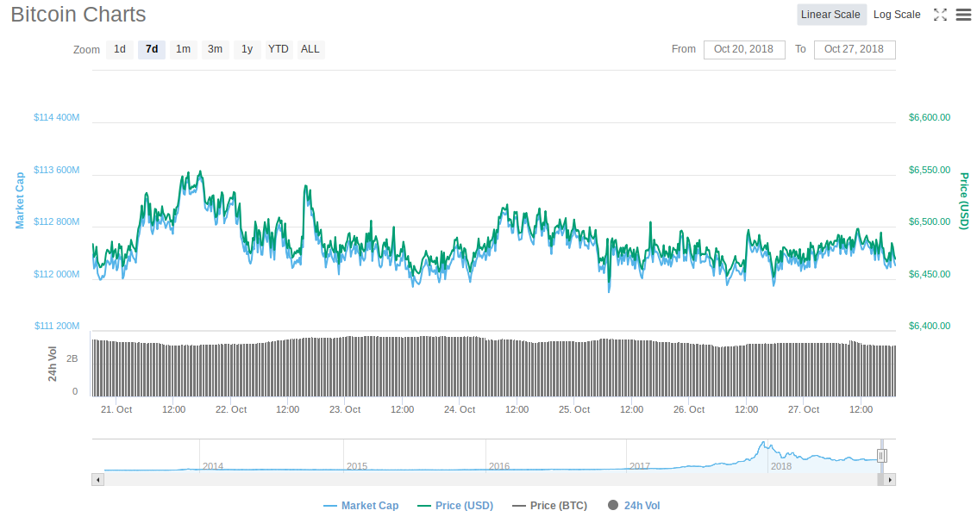The image size is (977, 517).
Task: Click the $111 200M market cap label
Action: 57,326
